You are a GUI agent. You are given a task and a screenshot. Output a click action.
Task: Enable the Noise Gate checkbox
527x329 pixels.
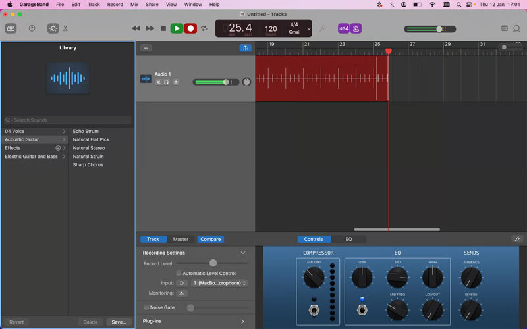click(x=146, y=307)
